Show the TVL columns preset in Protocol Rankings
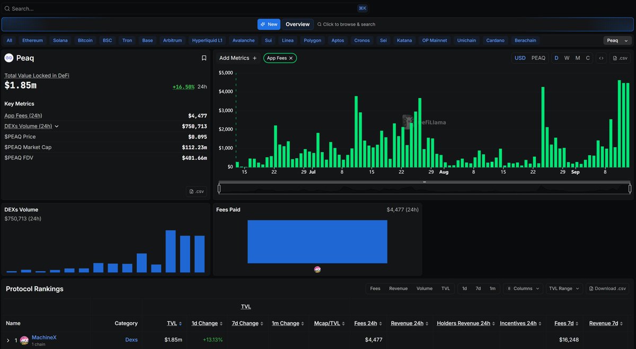Image resolution: width=636 pixels, height=349 pixels. [446, 289]
